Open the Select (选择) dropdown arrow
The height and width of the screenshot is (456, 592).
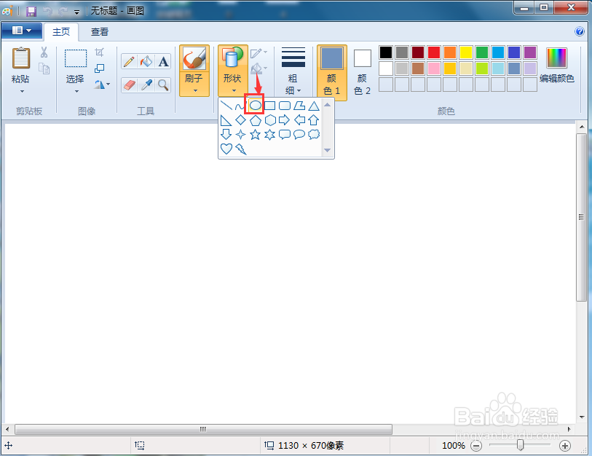(76, 92)
